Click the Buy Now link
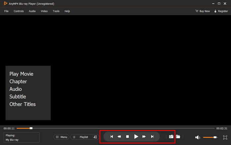Image resolution: width=231 pixels, height=145 pixels. tap(203, 11)
